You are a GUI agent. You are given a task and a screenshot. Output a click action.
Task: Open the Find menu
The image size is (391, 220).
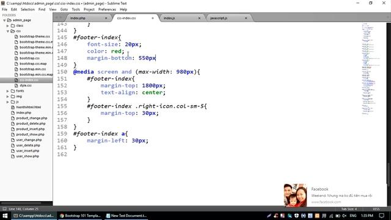(42, 10)
